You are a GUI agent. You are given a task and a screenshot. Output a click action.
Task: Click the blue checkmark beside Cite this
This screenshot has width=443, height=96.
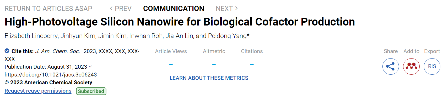(x=7, y=51)
